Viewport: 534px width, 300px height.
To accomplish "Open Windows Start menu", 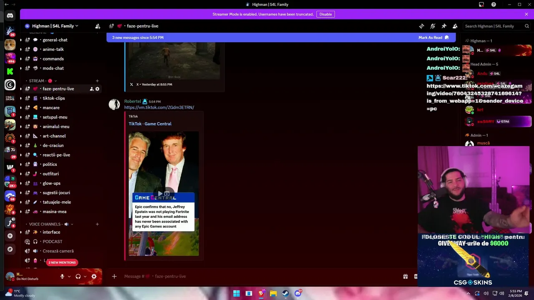I will 236,293.
